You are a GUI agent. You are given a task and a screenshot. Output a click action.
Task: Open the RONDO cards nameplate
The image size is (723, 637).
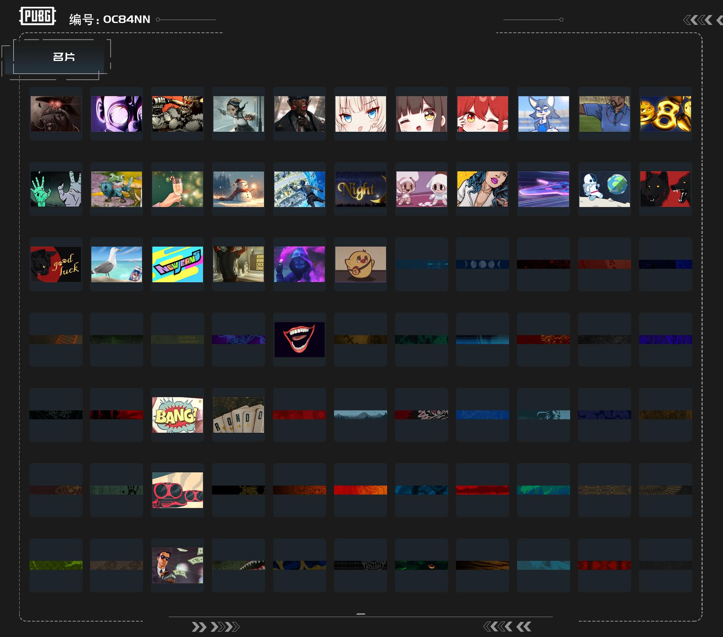click(x=239, y=415)
